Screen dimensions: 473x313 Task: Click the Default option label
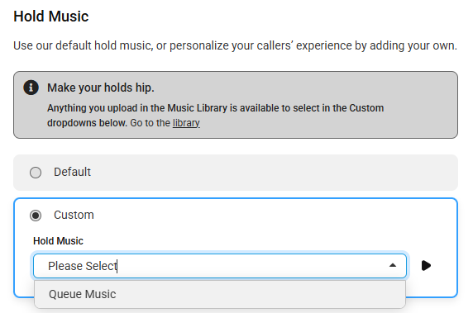tap(72, 172)
